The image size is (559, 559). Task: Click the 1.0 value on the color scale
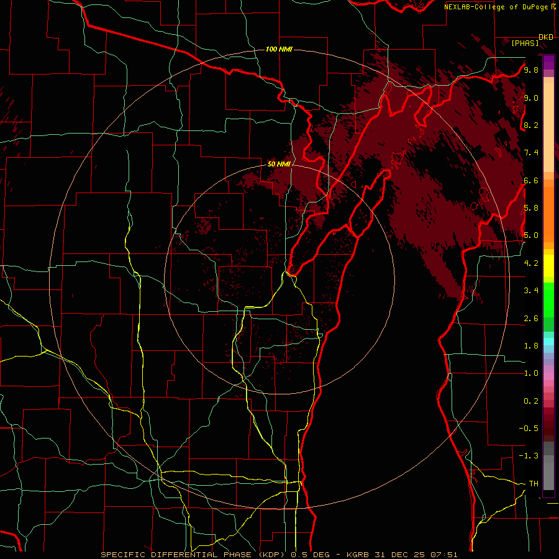click(x=531, y=373)
